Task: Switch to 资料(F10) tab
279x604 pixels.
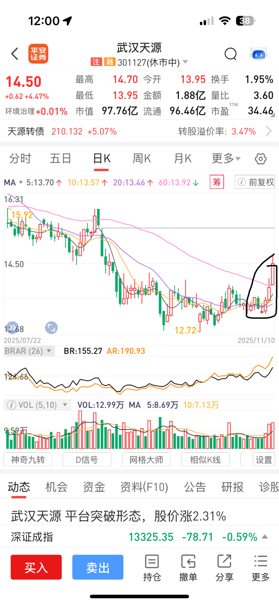Action: click(x=144, y=487)
